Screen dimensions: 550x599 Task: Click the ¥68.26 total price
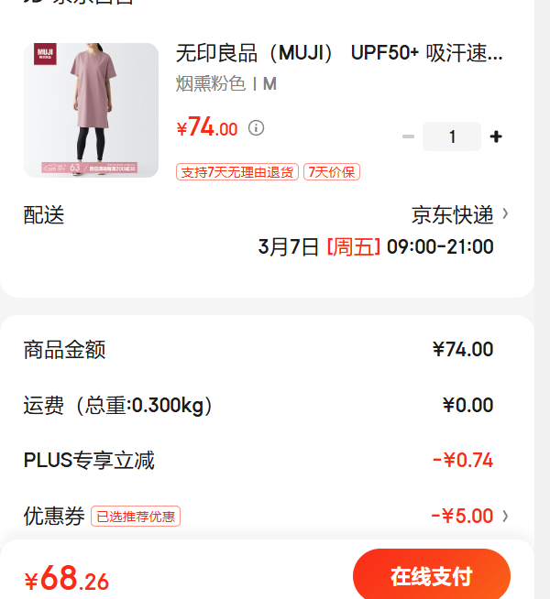point(67,578)
